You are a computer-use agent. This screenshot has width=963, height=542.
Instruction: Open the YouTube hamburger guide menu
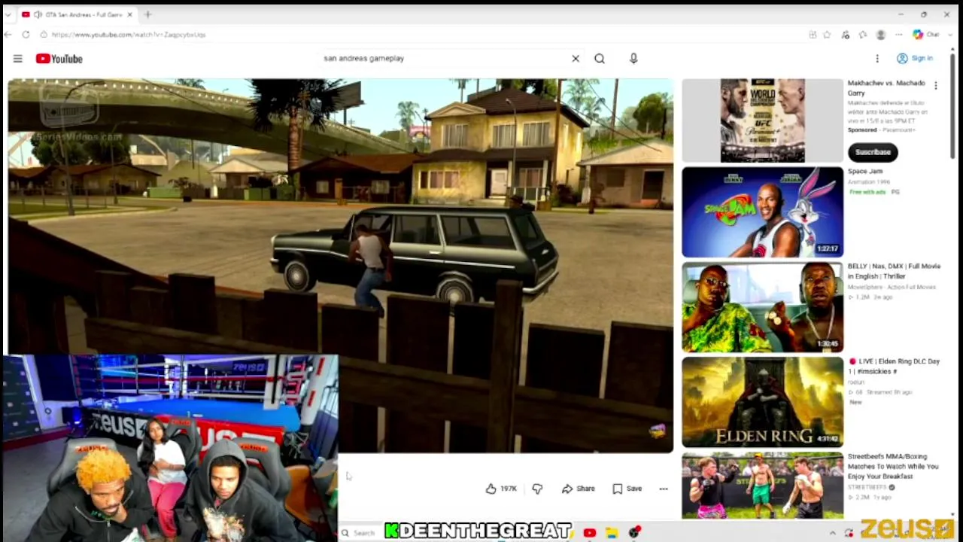[17, 59]
